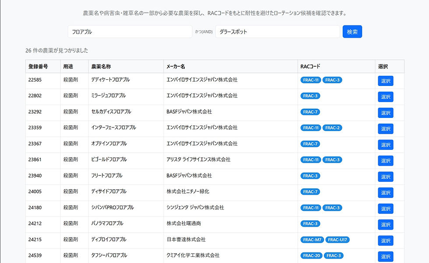Click the FRAC-3 badge on シバンバPROフロアブル row
This screenshot has height=263, width=429.
(333, 207)
